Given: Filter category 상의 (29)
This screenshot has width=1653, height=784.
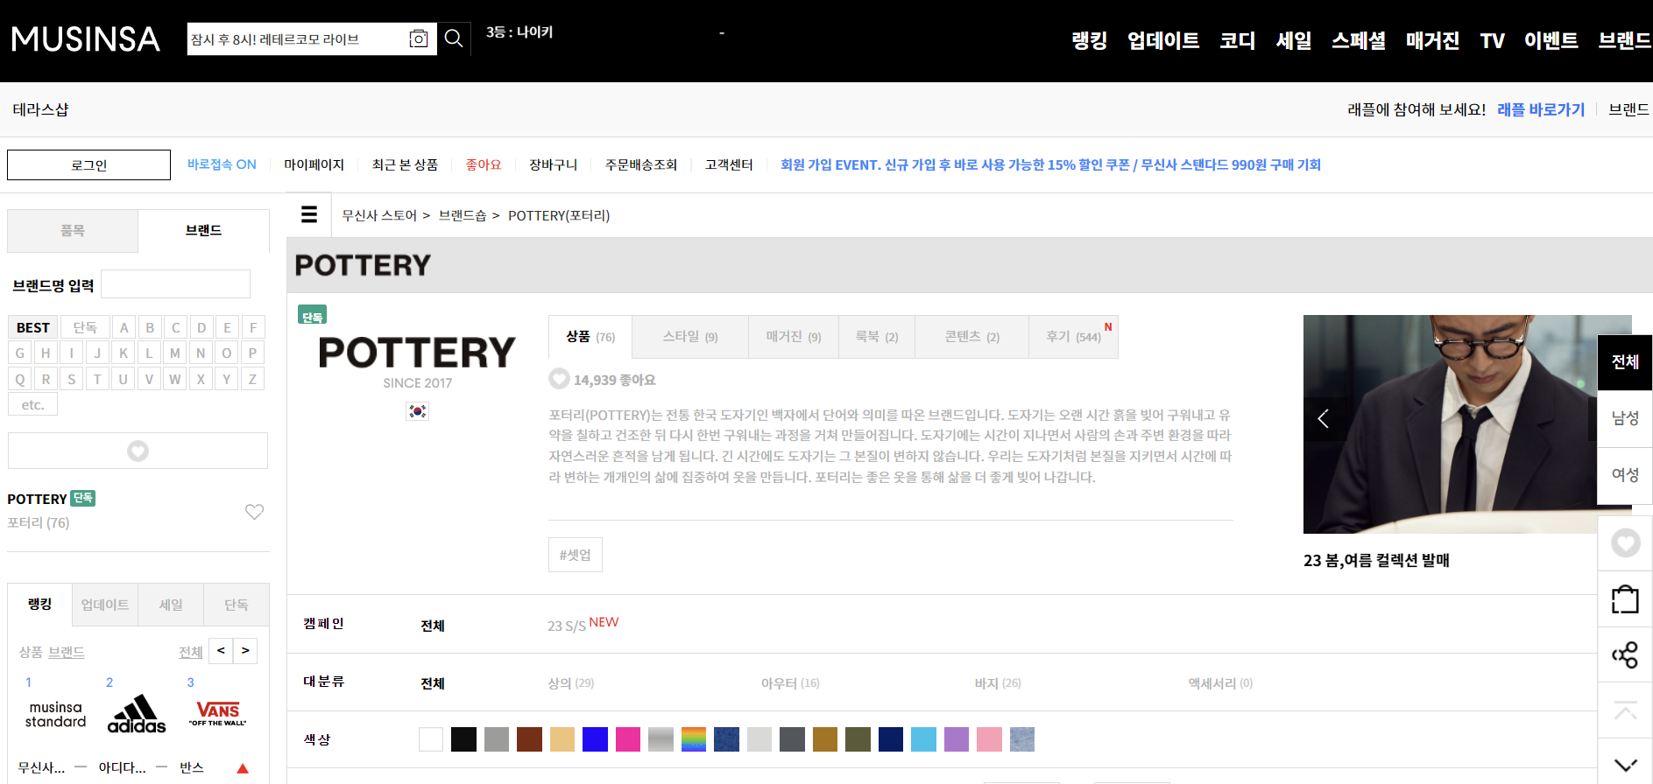Looking at the screenshot, I should pyautogui.click(x=571, y=683).
